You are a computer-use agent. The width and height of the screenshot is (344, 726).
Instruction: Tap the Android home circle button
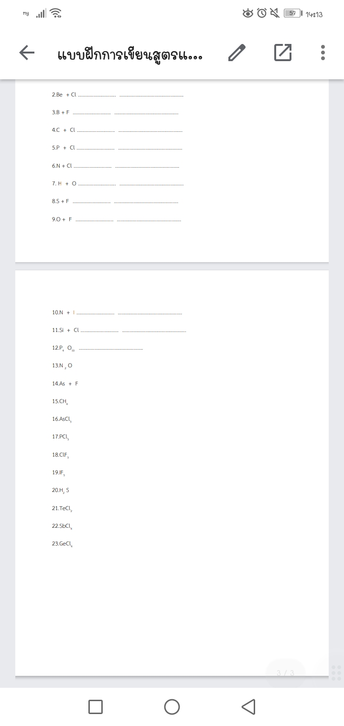pos(172,707)
